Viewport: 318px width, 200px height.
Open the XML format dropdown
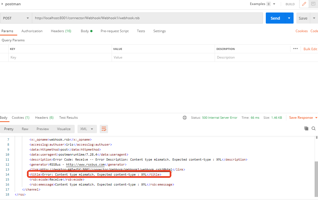(x=87, y=129)
